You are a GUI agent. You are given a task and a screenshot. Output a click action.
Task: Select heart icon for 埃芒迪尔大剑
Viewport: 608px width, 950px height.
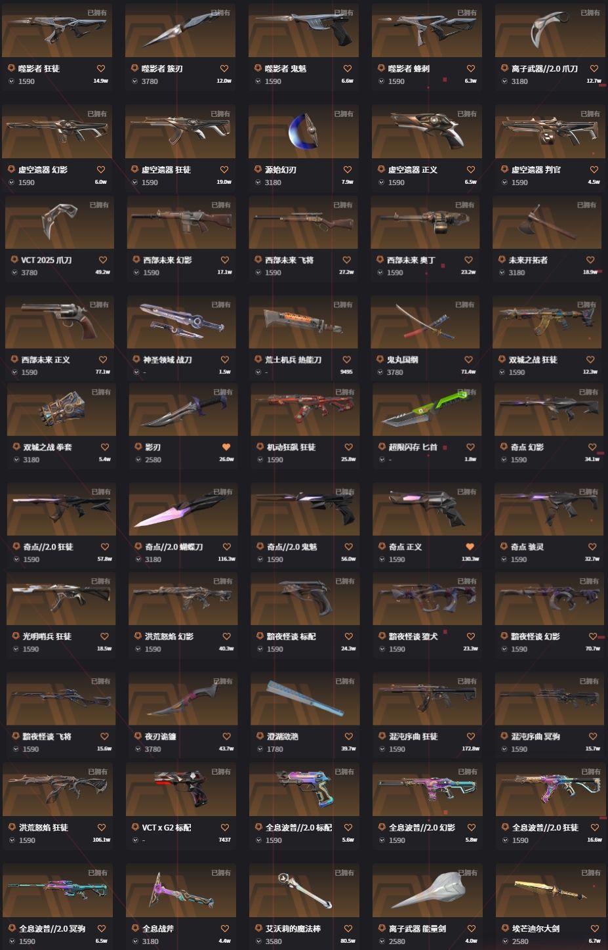coord(595,928)
